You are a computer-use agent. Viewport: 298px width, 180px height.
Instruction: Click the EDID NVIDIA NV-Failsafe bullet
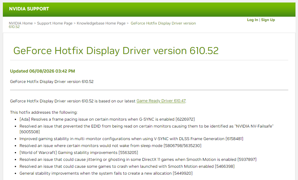coord(146,129)
